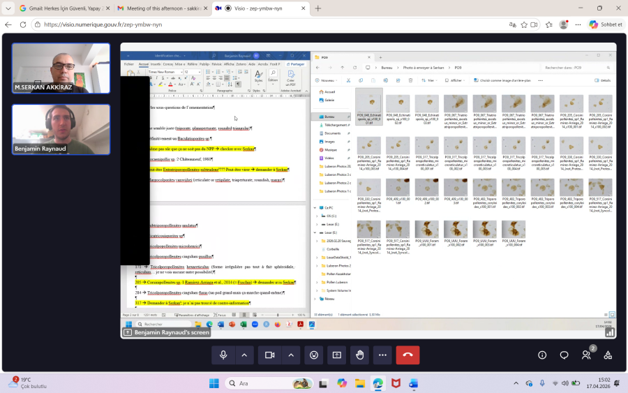Open the meeting tools icon
Viewport: 628px width, 393px height.
608,355
